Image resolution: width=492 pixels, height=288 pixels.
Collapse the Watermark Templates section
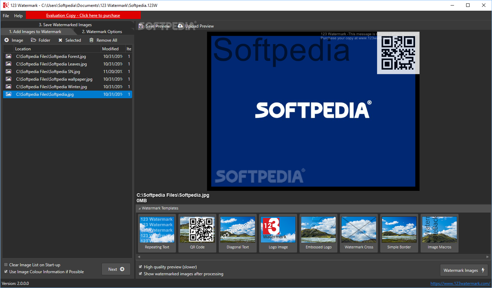click(x=139, y=208)
